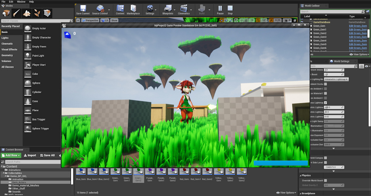
Task: Click the 30.0 Volumetric Lightmap value field
Action: 334,112
